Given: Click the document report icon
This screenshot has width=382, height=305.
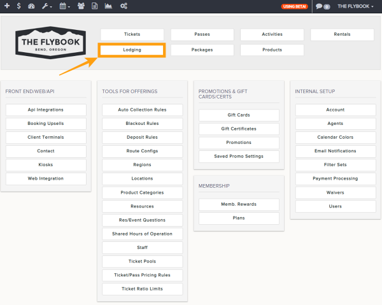Looking at the screenshot, I should (x=94, y=6).
